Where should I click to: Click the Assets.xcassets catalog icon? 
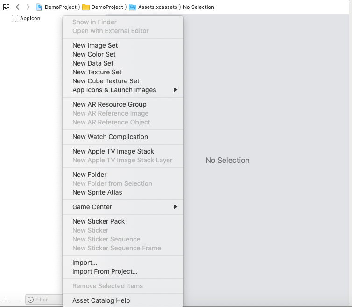[133, 7]
